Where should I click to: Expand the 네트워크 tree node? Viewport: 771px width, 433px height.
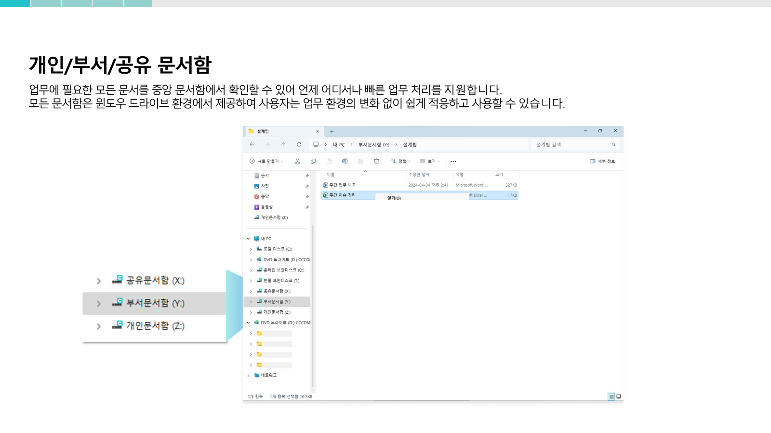coord(249,375)
